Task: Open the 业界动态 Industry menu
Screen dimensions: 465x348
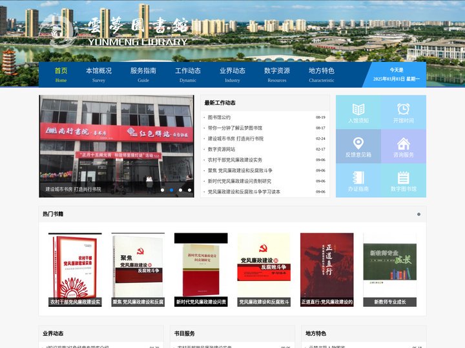Action: (x=232, y=75)
